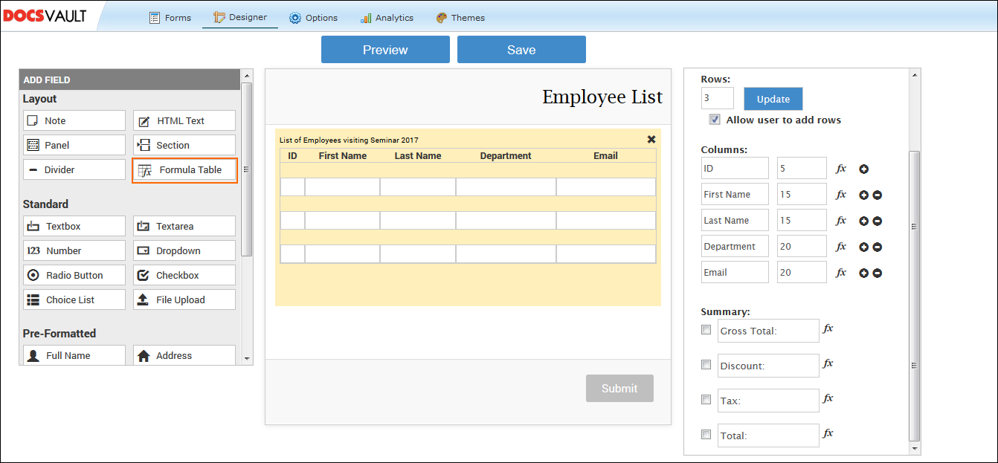Insert a File Upload field
Viewport: 998px width, 463px height.
pos(184,300)
